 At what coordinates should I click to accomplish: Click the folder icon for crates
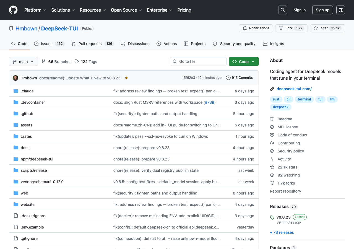(16, 136)
